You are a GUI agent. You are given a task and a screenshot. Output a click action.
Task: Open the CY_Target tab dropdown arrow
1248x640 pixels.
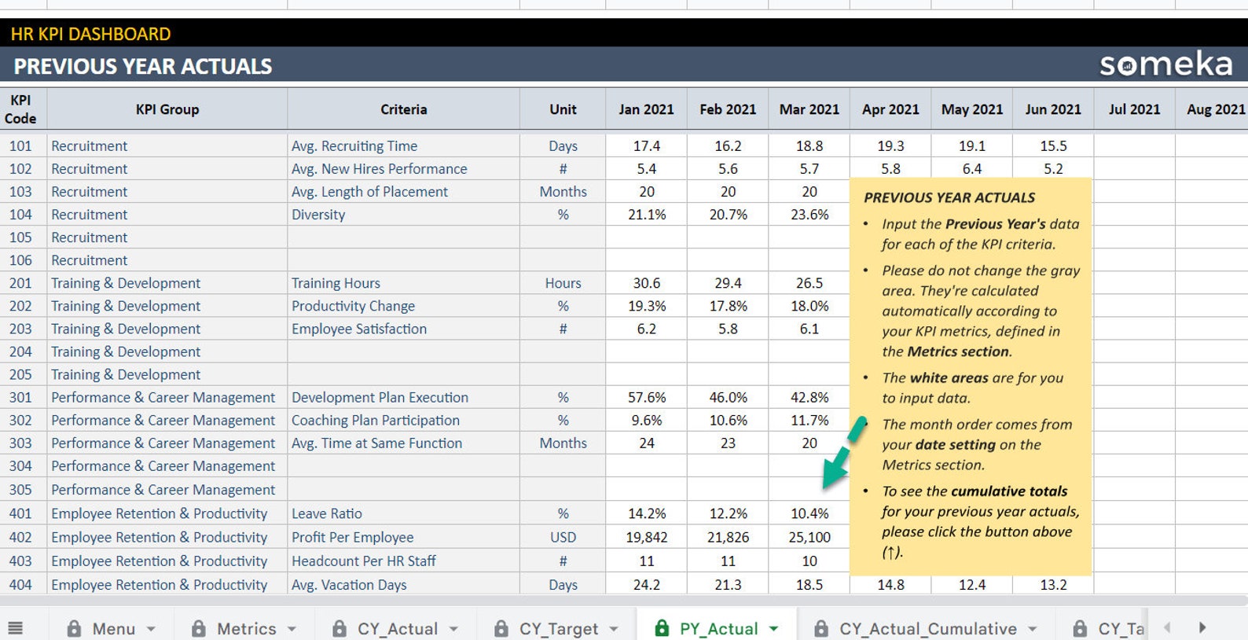(x=614, y=629)
